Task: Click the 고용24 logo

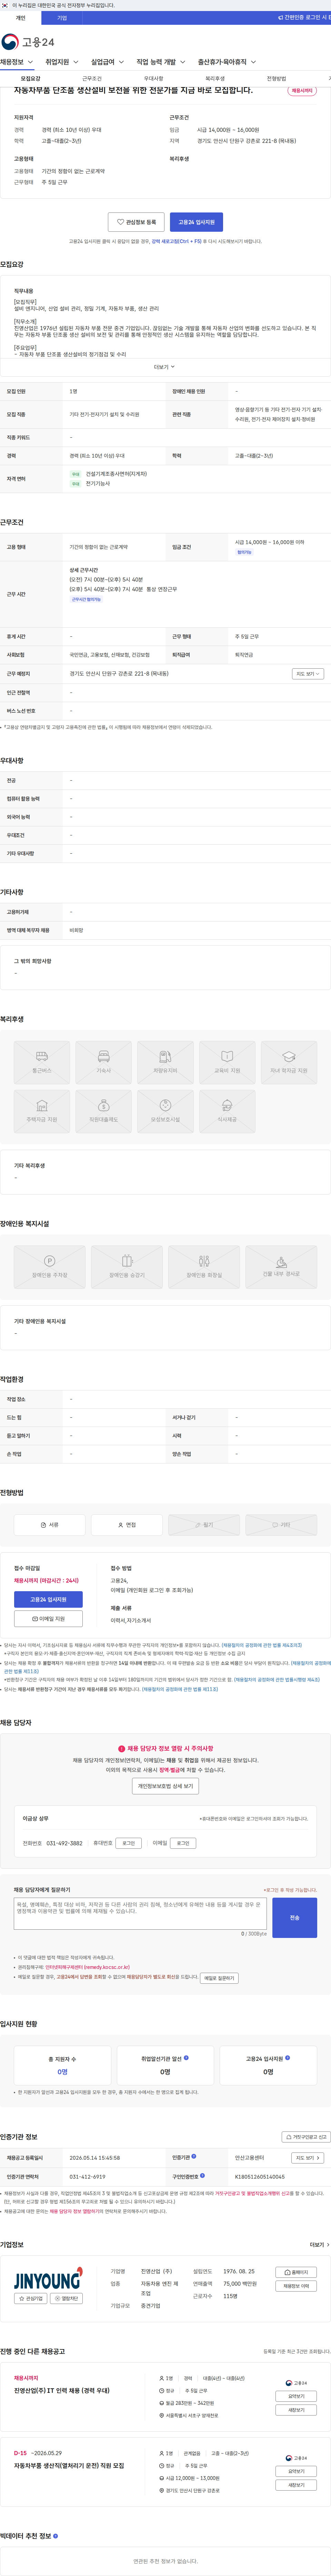Action: [x=28, y=42]
